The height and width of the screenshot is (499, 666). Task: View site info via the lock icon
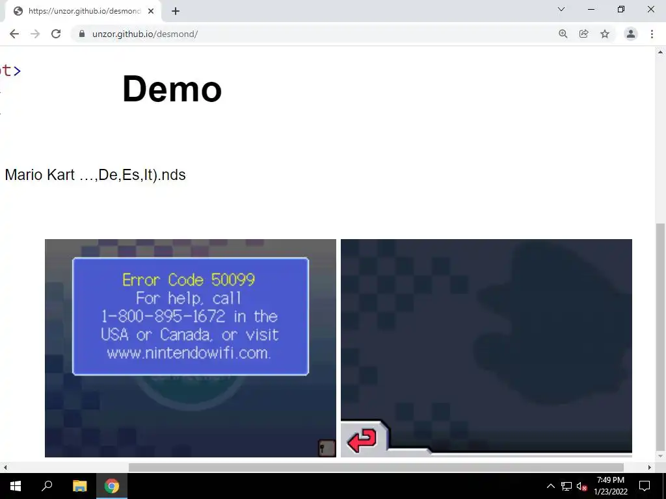(82, 34)
